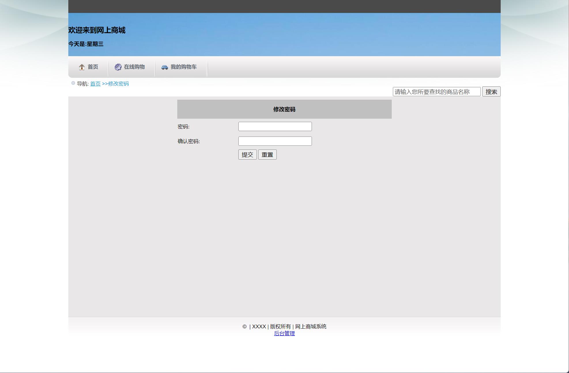
Task: Click the 修改密码 breadcrumb link
Action: pos(118,84)
